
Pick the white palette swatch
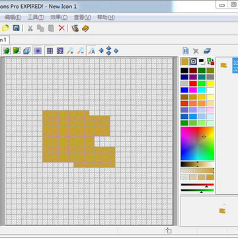pos(210,90)
